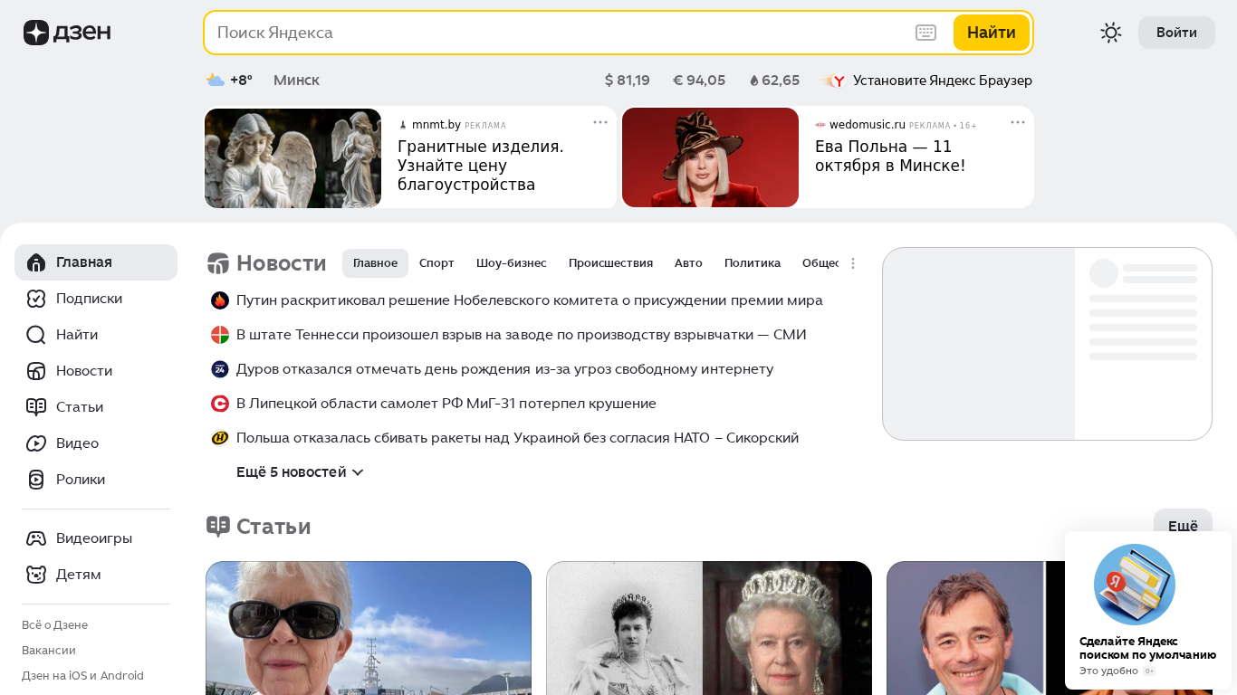Switch to the Политика news tab
The height and width of the screenshot is (695, 1237).
[753, 263]
